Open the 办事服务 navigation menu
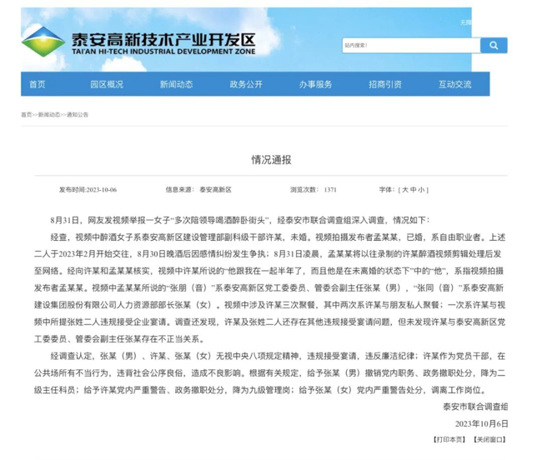 coord(315,84)
